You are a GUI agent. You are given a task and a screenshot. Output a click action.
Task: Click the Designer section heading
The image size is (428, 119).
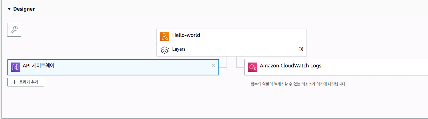[24, 9]
